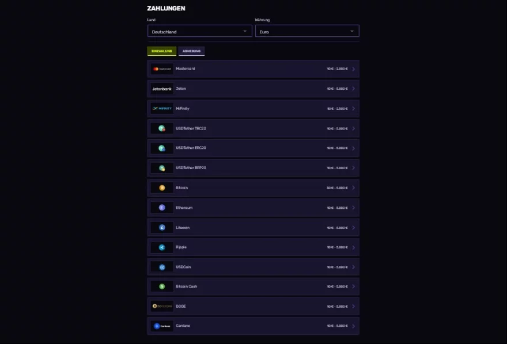
Task: Switch to the Einzahlung tab
Action: [162, 51]
